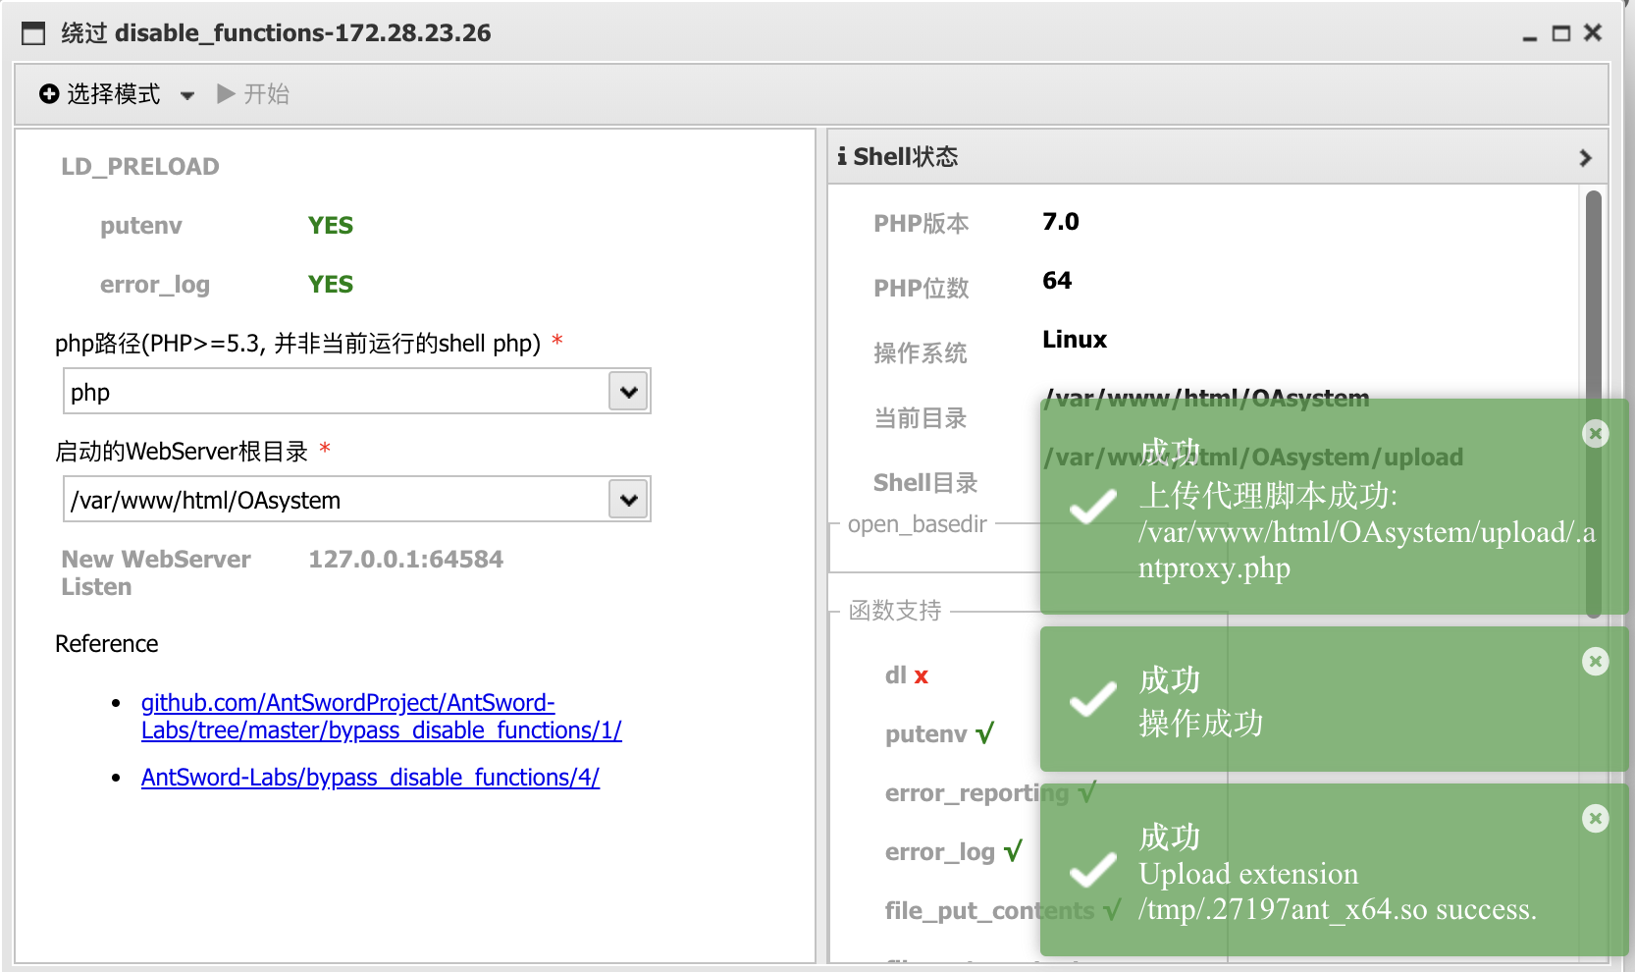Screen dimensions: 1635x972
Task: Click the white checkmark on 上传代理脚本成功 notification
Action: click(1092, 507)
